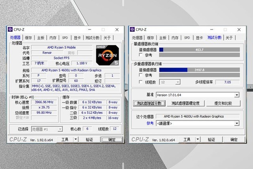253x169 pixels.
Task: Switch to 缓存 tab in right window
Action: (x=150, y=38)
